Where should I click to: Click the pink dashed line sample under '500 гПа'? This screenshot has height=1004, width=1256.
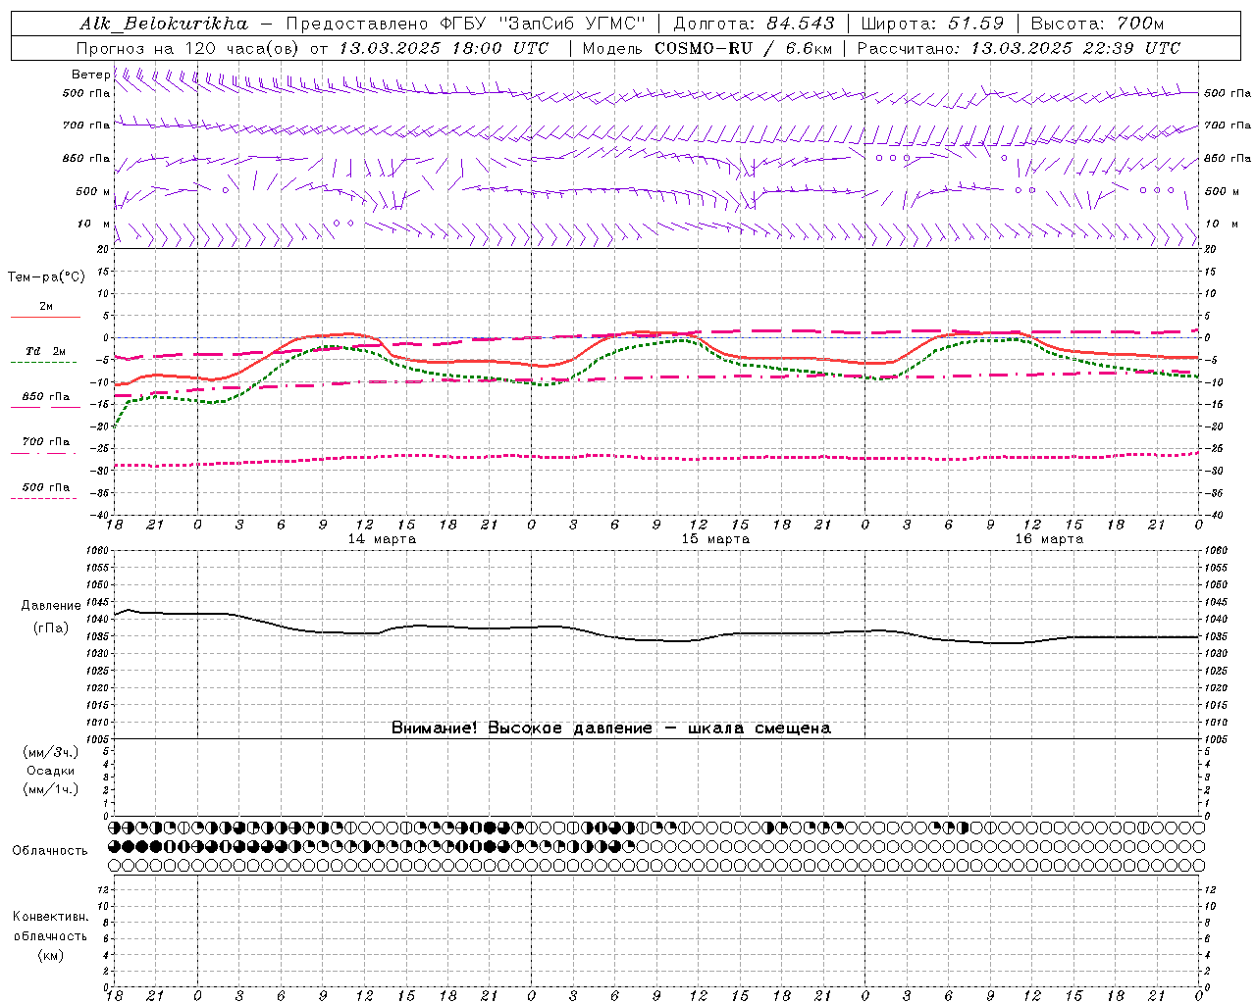[x=43, y=498]
